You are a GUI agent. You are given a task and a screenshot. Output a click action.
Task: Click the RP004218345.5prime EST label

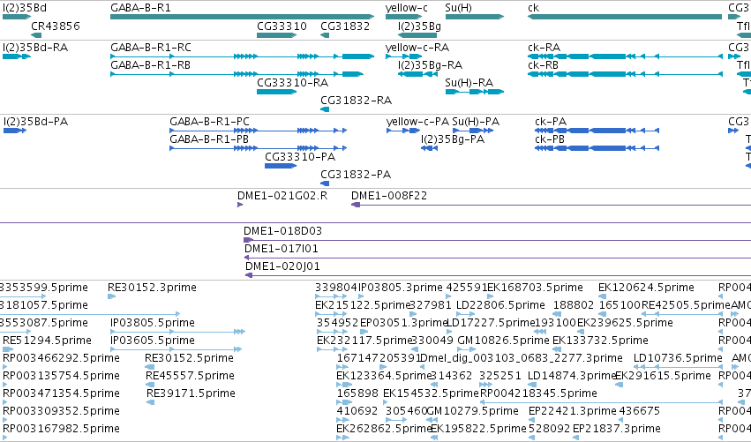[x=538, y=393]
